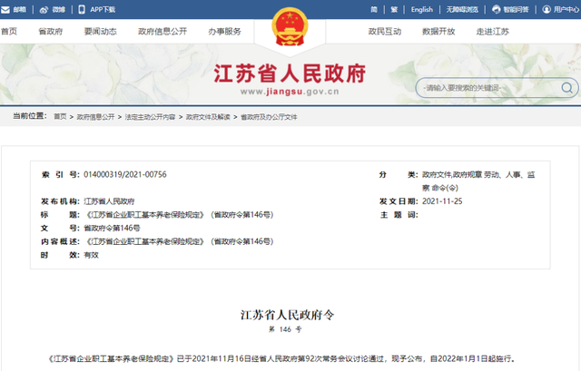Click breadcrumb link 省政府及办公厅文件

pyautogui.click(x=269, y=117)
